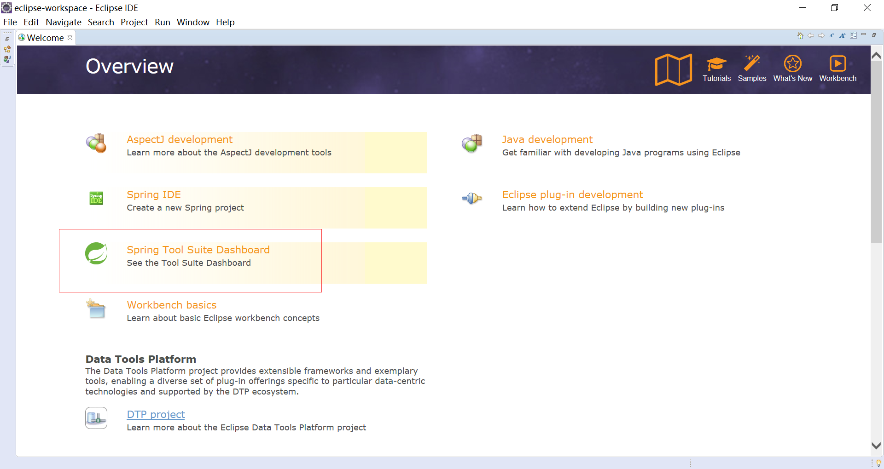Click the Java development icon
The image size is (884, 469).
472,143
